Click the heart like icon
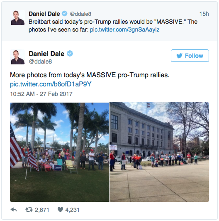This screenshot has width=219, height=221. coord(60,210)
